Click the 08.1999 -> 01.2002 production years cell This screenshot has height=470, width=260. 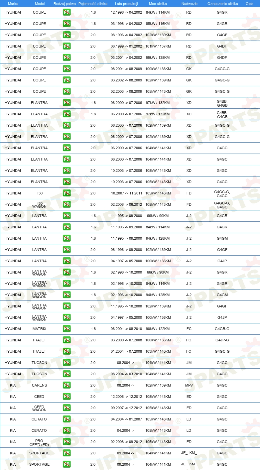coord(126,46)
